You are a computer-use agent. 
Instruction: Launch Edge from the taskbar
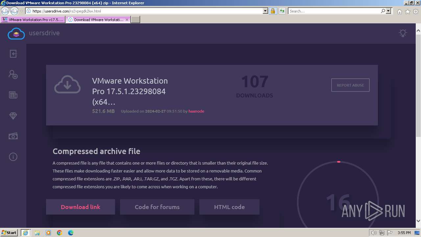pyautogui.click(x=71, y=233)
